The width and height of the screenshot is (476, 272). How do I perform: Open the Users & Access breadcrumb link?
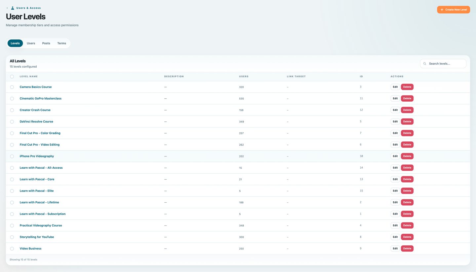point(28,8)
